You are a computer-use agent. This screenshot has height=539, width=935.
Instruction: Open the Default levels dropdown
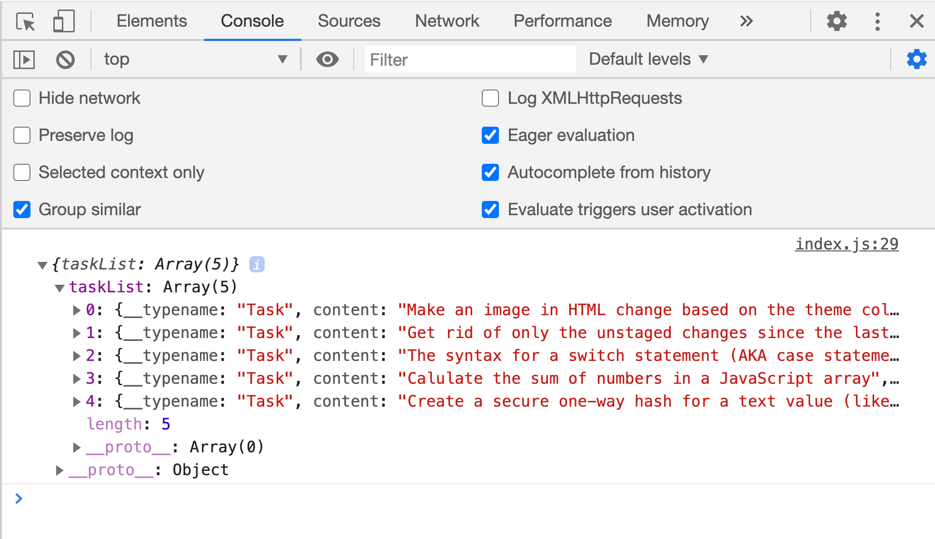[648, 59]
